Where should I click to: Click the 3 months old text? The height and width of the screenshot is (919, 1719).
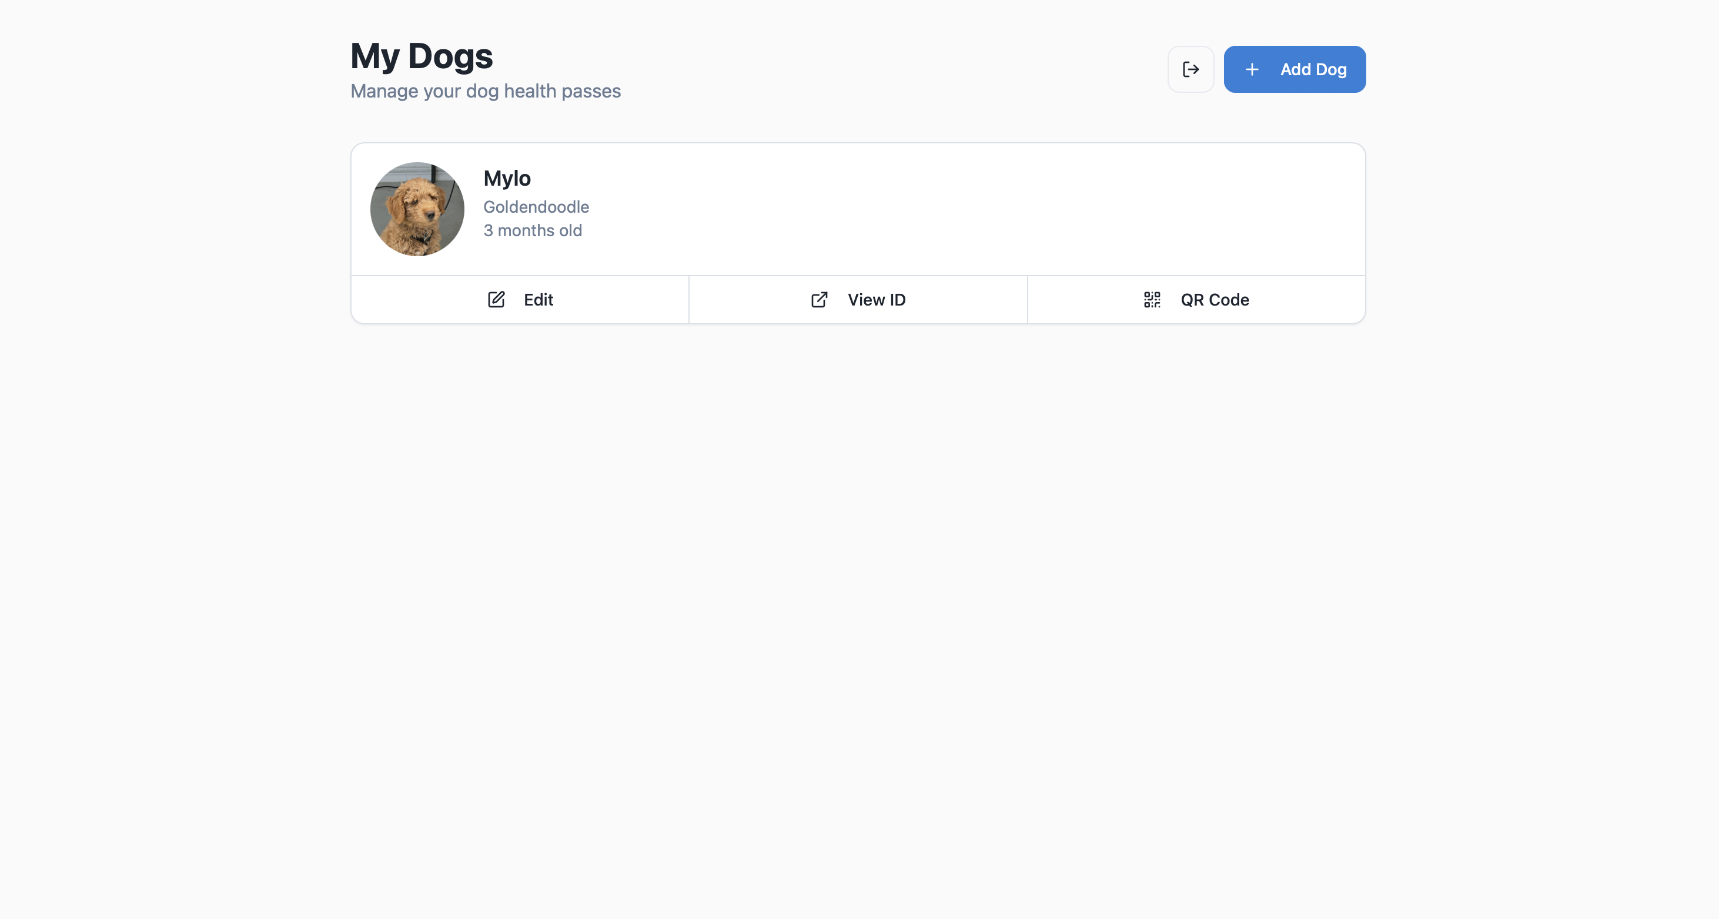533,231
